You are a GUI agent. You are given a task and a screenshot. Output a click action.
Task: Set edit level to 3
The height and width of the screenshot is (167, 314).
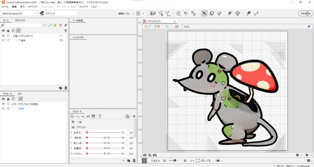pos(143,13)
